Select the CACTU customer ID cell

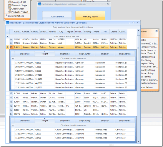click(17, 114)
